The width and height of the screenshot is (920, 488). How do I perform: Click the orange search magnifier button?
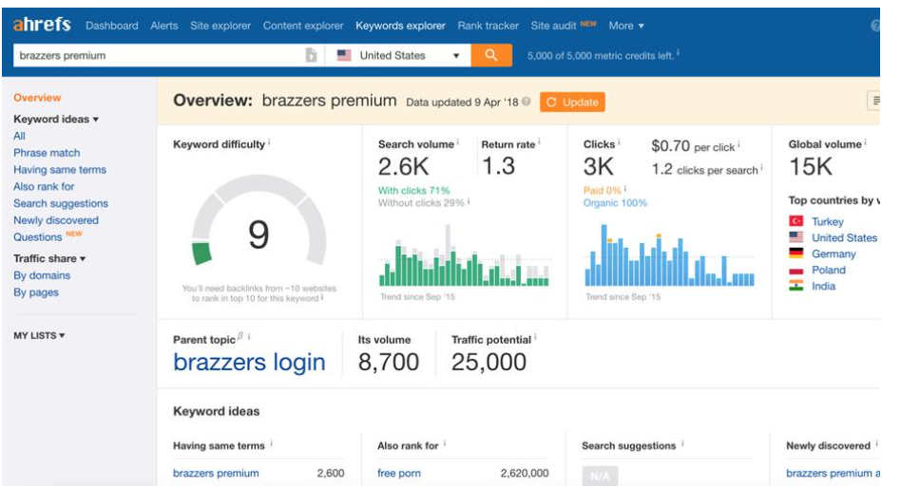tap(490, 55)
